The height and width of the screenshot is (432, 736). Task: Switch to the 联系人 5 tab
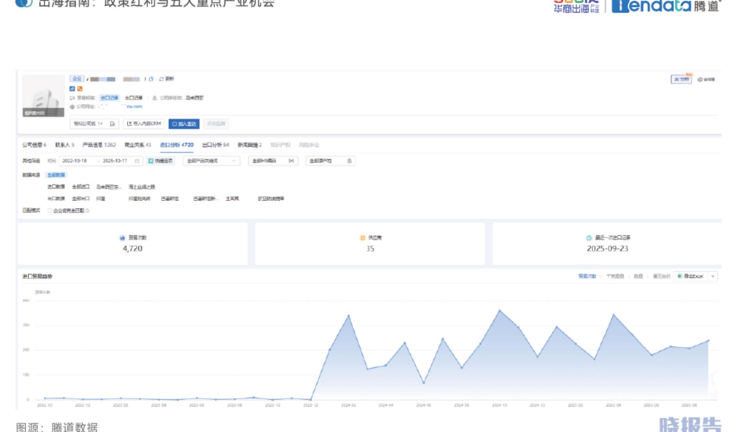click(64, 145)
